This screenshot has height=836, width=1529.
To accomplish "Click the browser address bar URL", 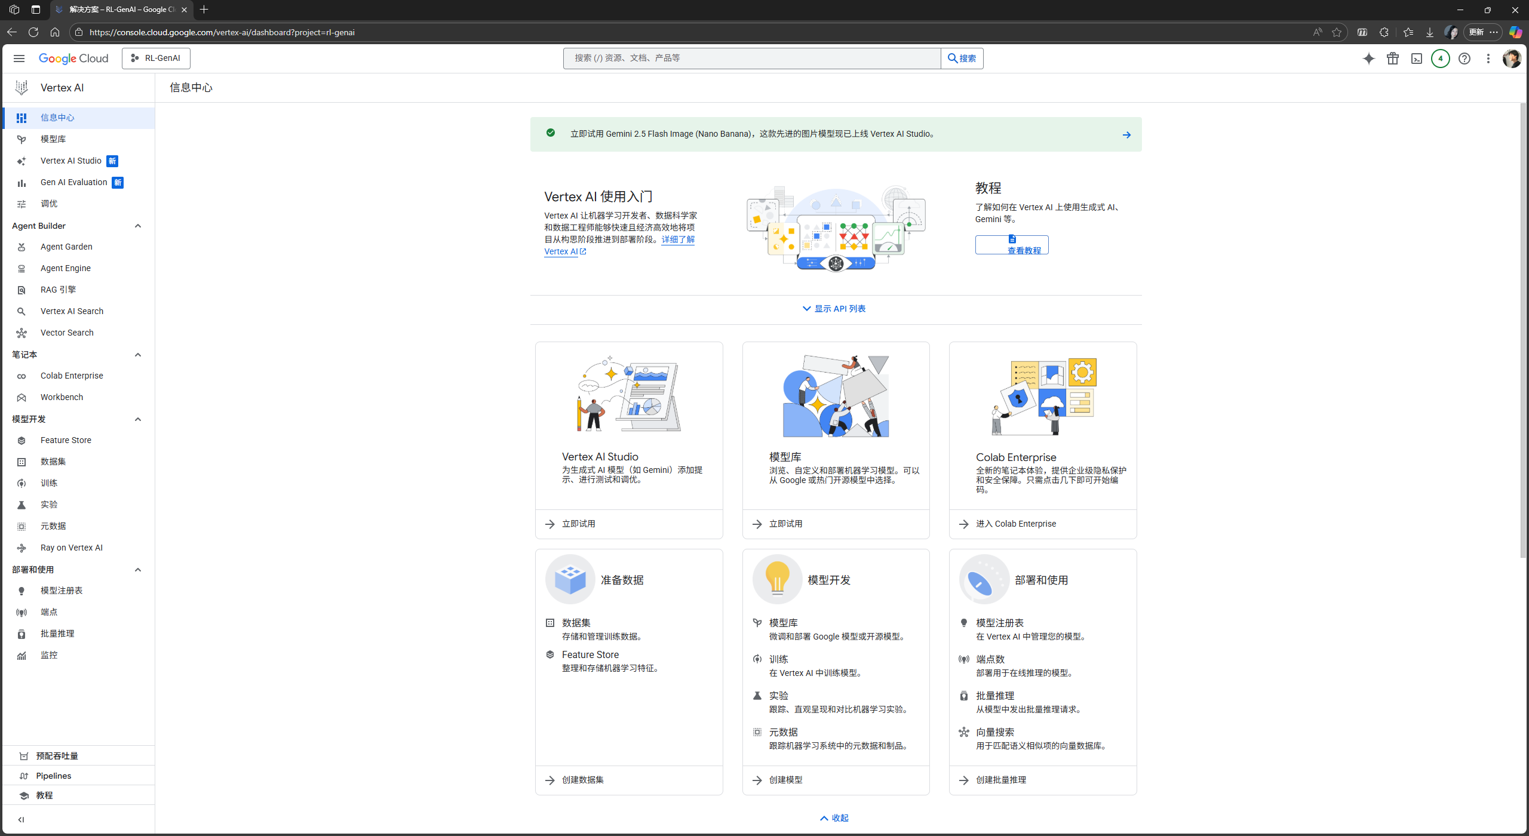I will [222, 32].
